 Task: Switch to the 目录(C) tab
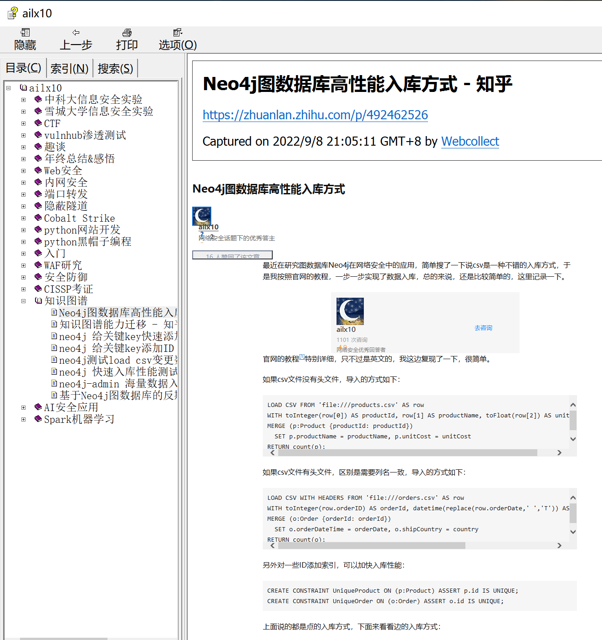pos(23,68)
